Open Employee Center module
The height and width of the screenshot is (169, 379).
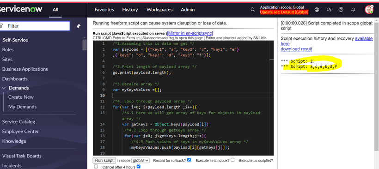(x=20, y=131)
